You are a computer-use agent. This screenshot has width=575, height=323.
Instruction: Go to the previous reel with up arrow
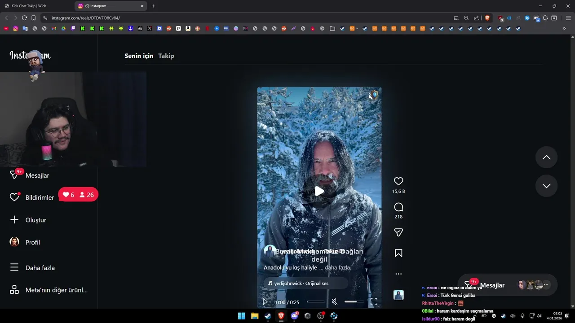(x=546, y=157)
